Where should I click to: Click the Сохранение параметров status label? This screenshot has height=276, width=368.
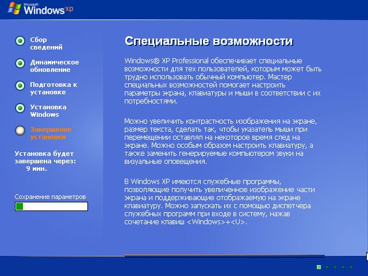(50, 196)
